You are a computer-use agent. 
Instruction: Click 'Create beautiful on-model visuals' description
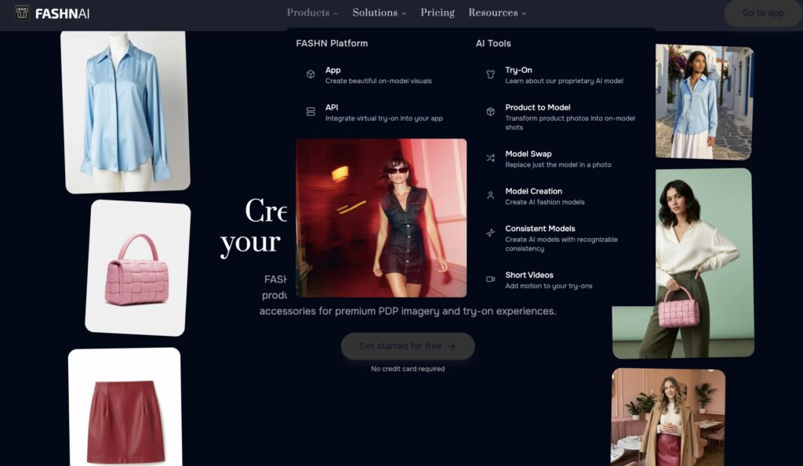click(379, 81)
